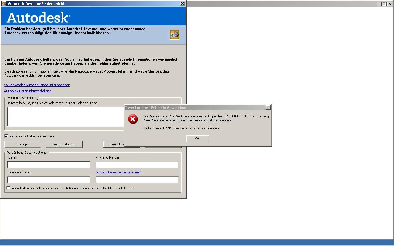Click into the Telefonnummer input field

49,180
